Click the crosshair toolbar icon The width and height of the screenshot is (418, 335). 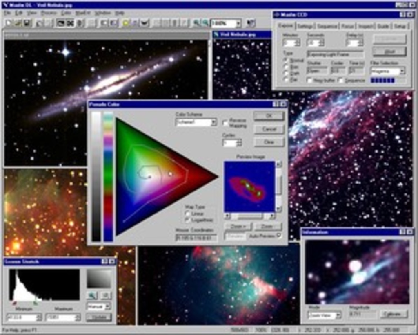pyautogui.click(x=71, y=23)
